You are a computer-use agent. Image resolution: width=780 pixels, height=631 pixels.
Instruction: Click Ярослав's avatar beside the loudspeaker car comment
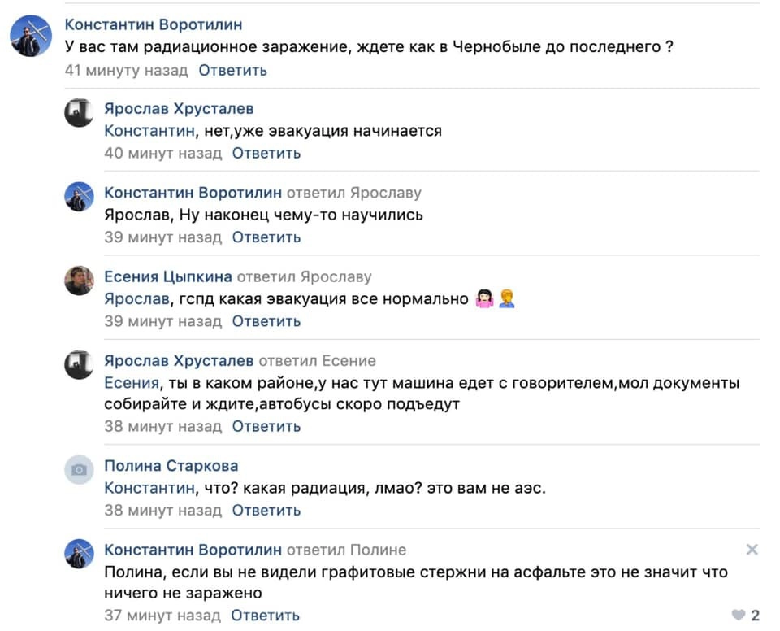pos(79,364)
